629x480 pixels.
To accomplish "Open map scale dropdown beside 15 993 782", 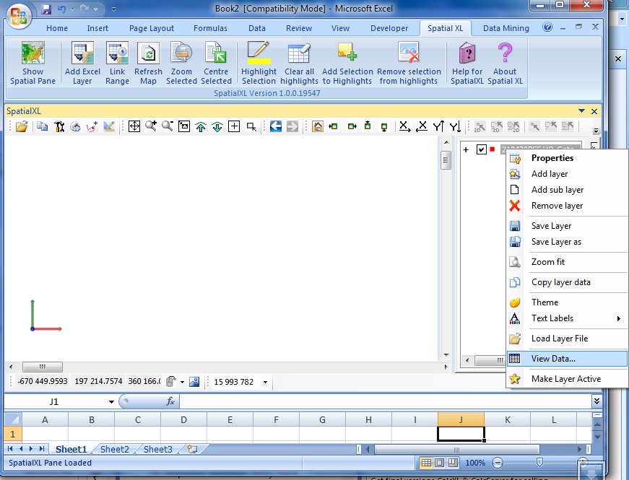I will (x=265, y=382).
